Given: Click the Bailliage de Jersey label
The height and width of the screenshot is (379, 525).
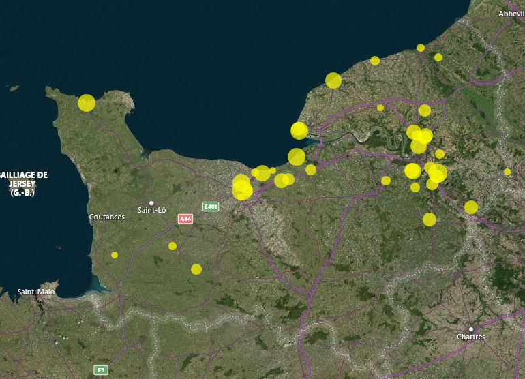Looking at the screenshot, I should tap(23, 183).
